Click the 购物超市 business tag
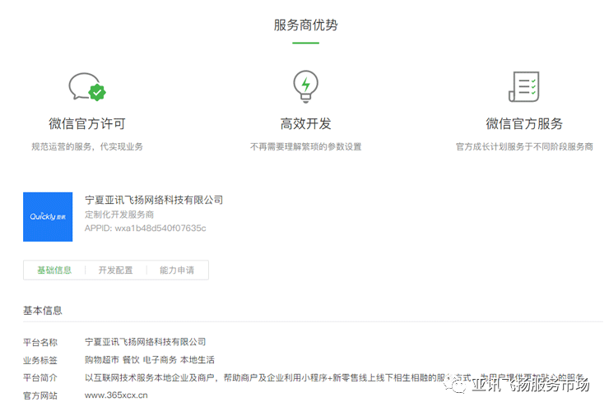 coord(102,360)
